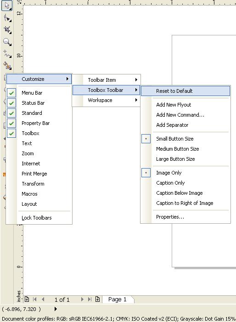The height and width of the screenshot is (322, 236).
Task: Select Caption to Right of Image
Action: point(185,203)
